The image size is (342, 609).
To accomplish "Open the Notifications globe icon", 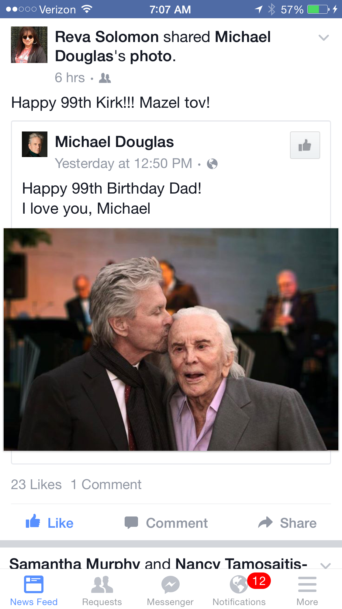I will point(239,584).
